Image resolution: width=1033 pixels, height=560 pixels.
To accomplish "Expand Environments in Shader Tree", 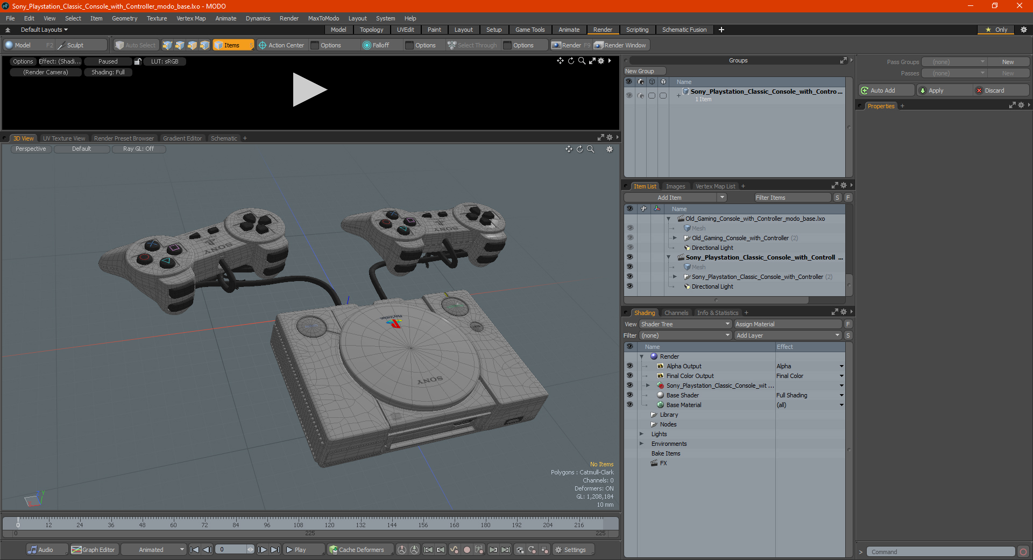I will pyautogui.click(x=641, y=444).
